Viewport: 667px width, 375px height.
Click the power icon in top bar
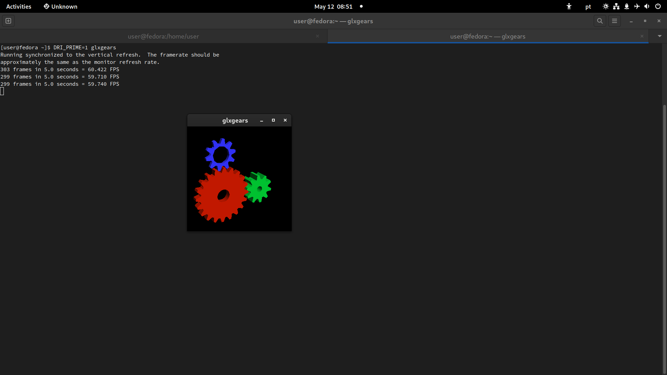click(x=658, y=7)
